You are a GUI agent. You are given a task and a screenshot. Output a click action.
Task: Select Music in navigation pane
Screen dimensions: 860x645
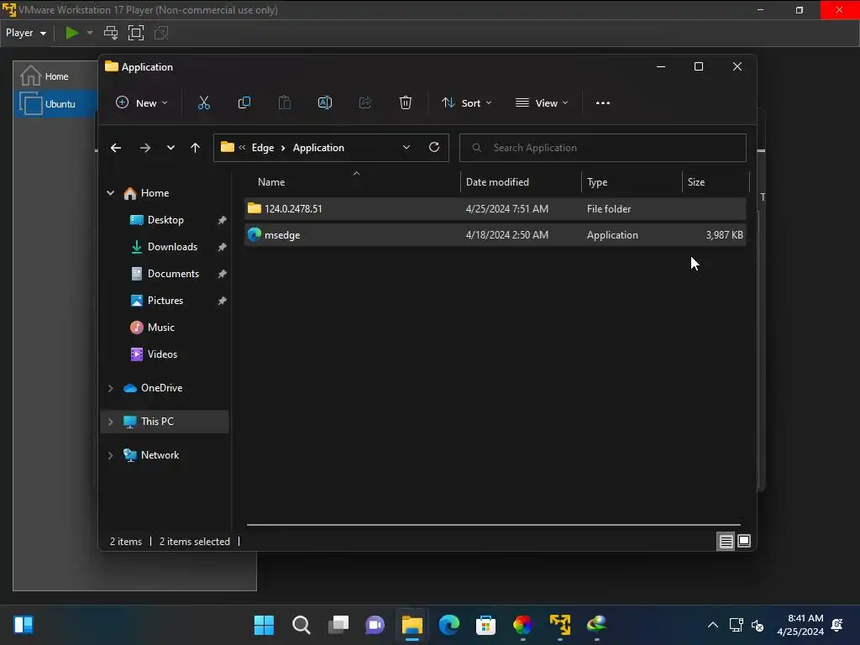coord(160,328)
